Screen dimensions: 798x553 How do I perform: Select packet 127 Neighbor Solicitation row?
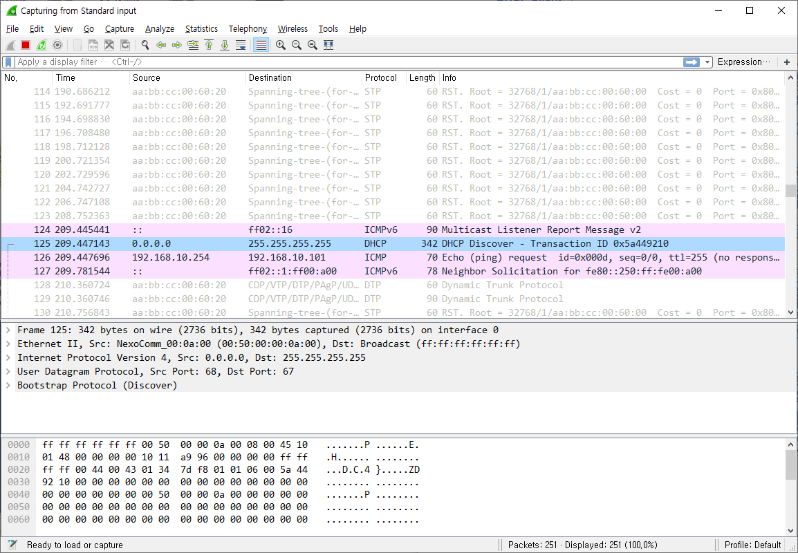click(393, 271)
